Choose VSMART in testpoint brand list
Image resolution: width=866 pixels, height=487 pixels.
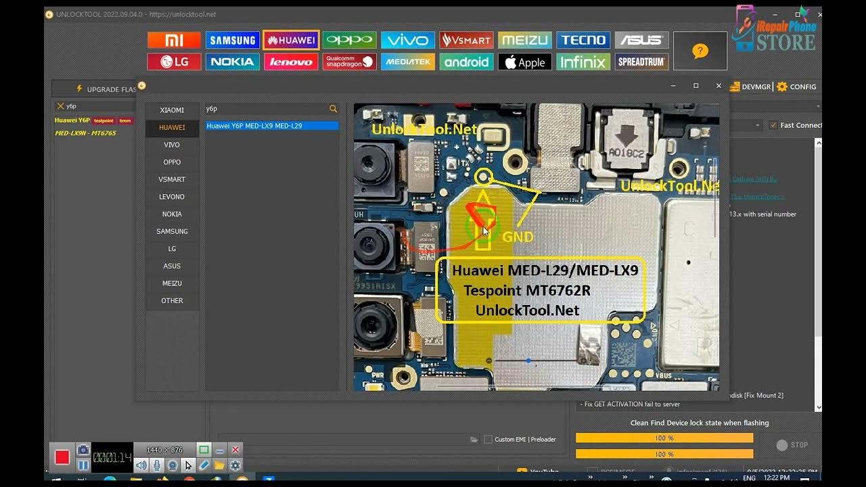point(172,179)
